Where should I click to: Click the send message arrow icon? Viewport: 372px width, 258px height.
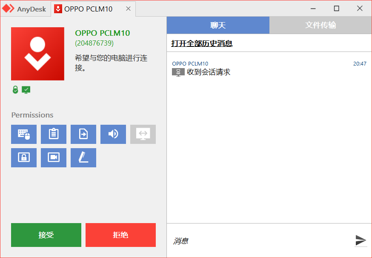(x=361, y=240)
